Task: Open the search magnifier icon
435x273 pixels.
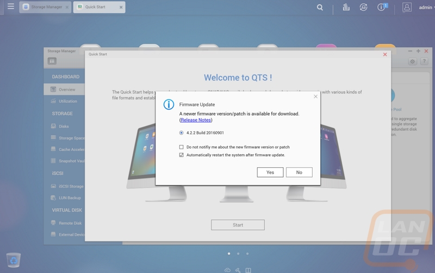Action: click(320, 8)
